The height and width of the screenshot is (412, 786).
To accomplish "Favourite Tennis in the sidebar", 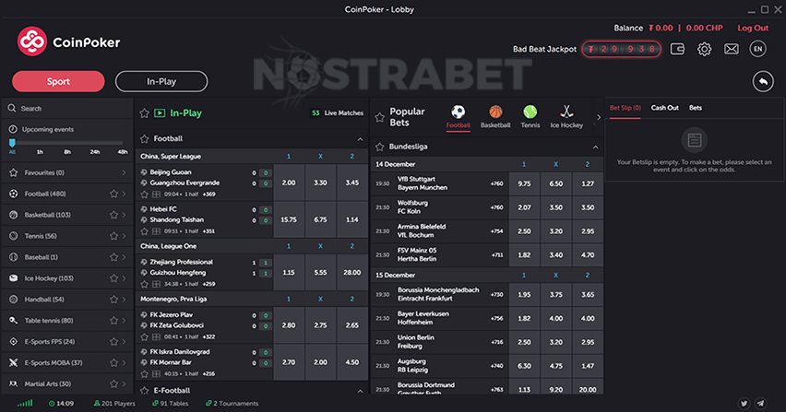I will click(113, 236).
